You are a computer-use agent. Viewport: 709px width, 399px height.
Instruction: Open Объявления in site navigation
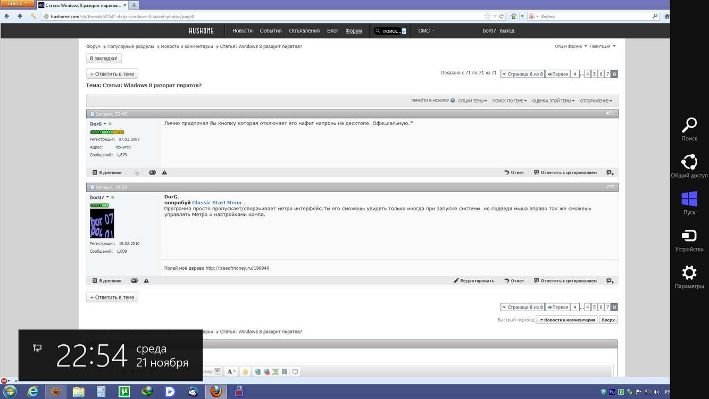coord(304,31)
